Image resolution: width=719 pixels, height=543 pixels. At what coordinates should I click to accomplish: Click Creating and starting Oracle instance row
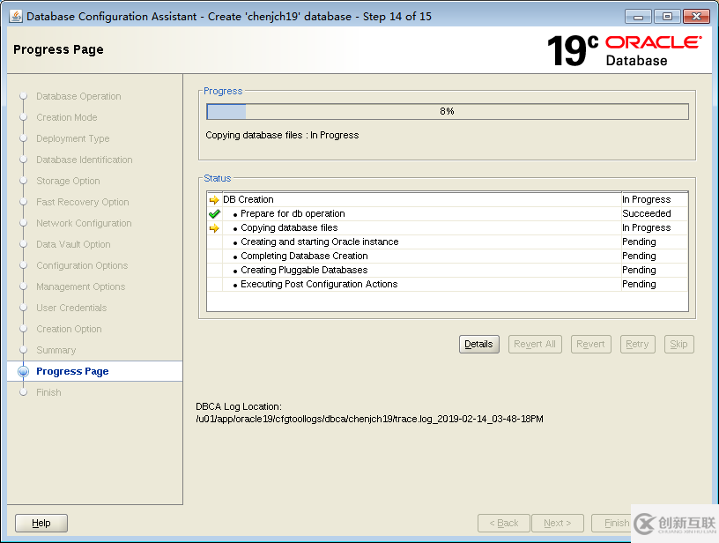pyautogui.click(x=448, y=242)
